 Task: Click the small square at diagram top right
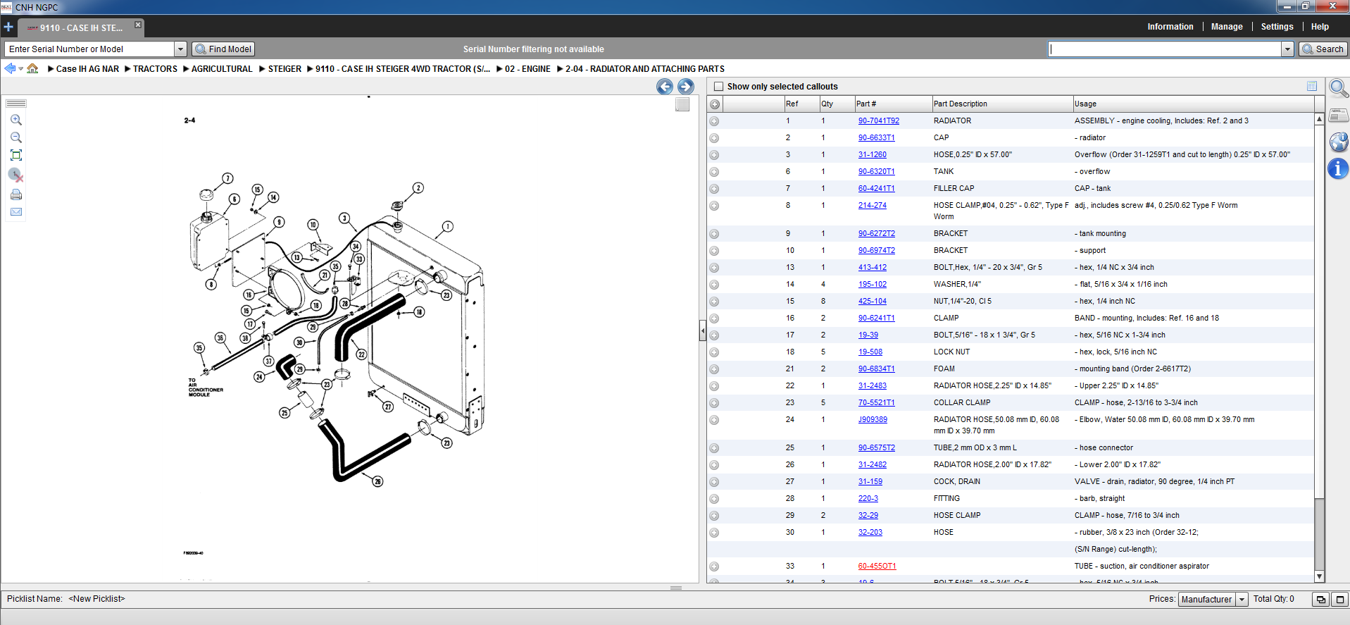pyautogui.click(x=682, y=104)
